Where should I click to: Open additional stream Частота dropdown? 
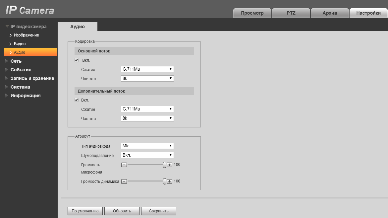point(147,118)
